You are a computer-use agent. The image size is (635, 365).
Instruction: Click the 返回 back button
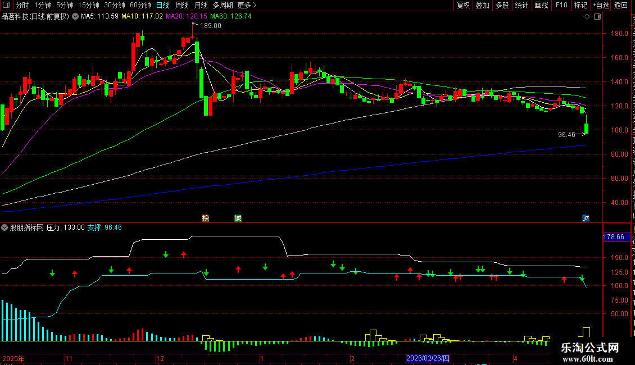click(x=621, y=5)
